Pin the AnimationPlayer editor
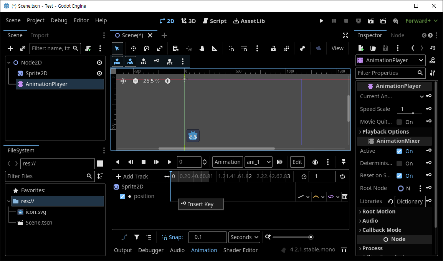Viewport: 443px width, 261px height. coord(344,162)
